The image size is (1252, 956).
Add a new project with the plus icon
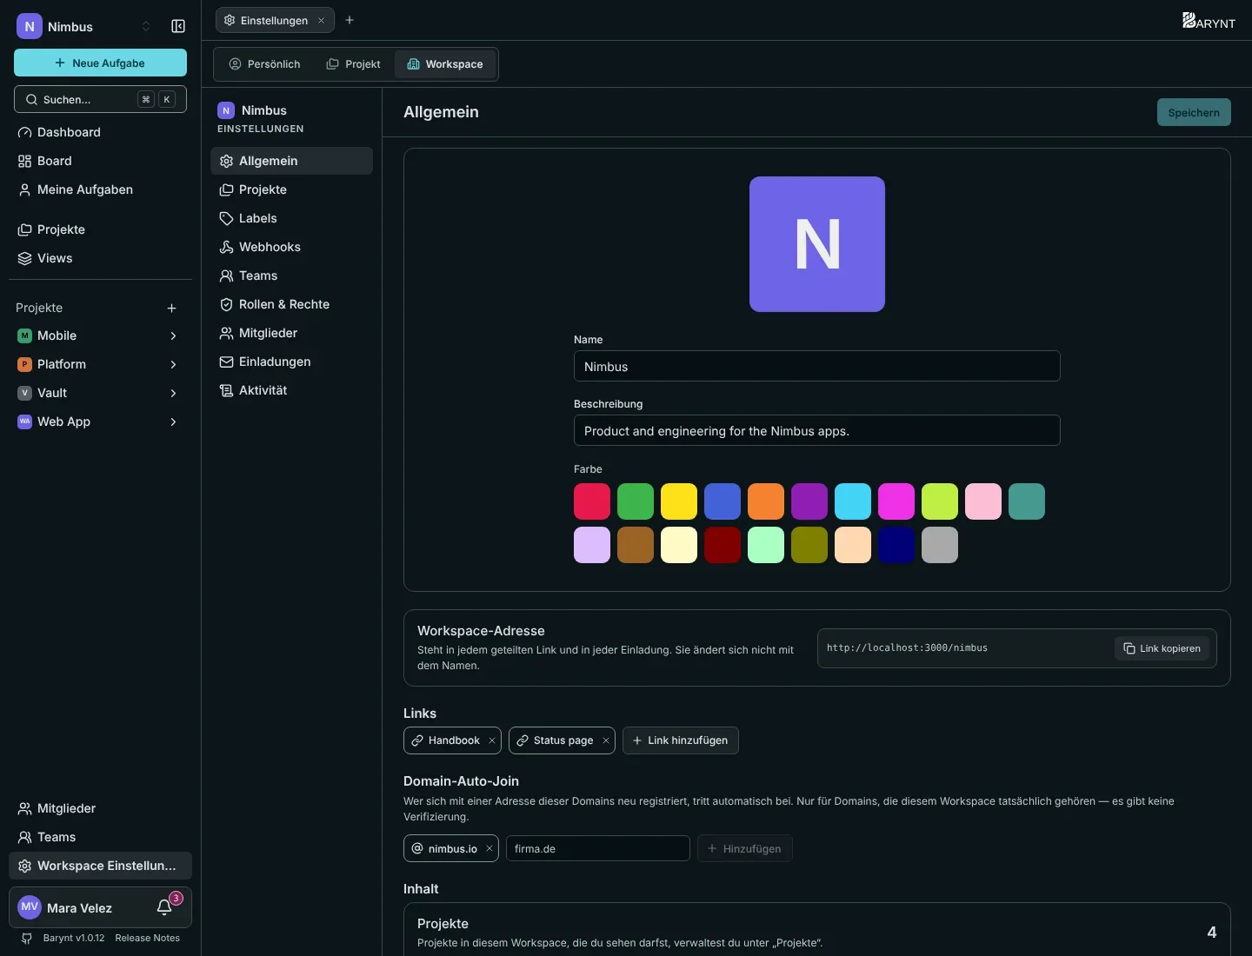[171, 308]
